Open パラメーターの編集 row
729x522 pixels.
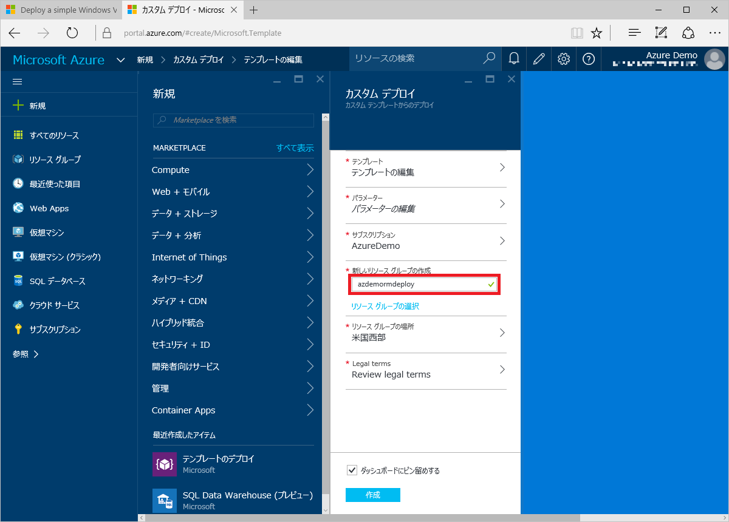(x=426, y=205)
